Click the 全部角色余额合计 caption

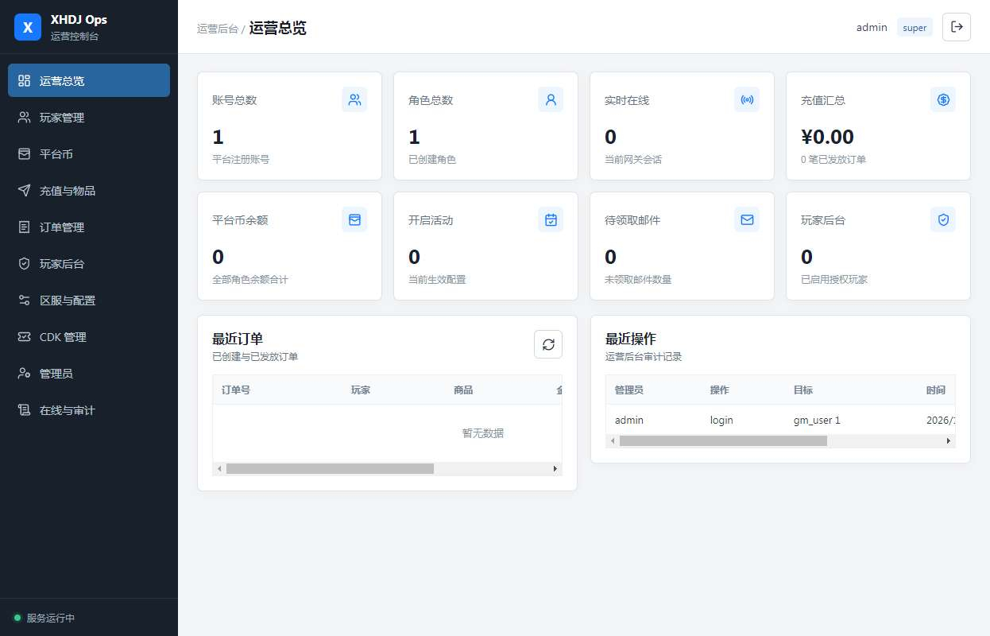tap(250, 279)
